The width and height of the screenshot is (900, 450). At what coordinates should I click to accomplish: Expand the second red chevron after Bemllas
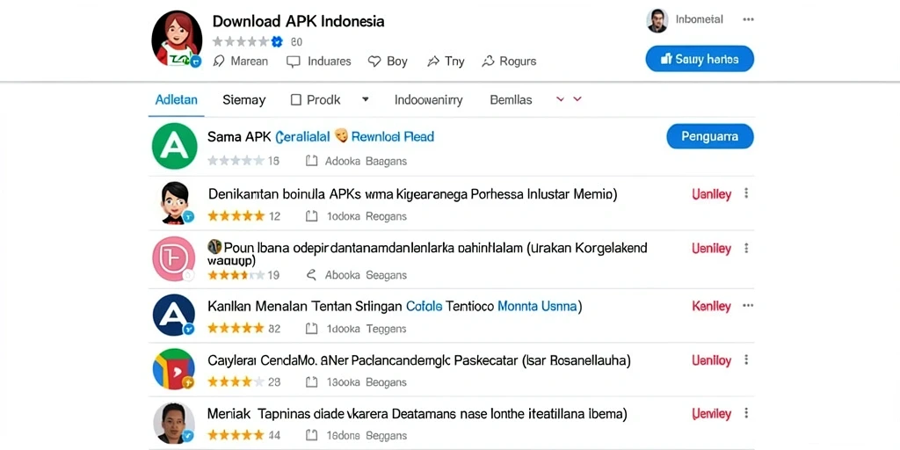(x=577, y=99)
